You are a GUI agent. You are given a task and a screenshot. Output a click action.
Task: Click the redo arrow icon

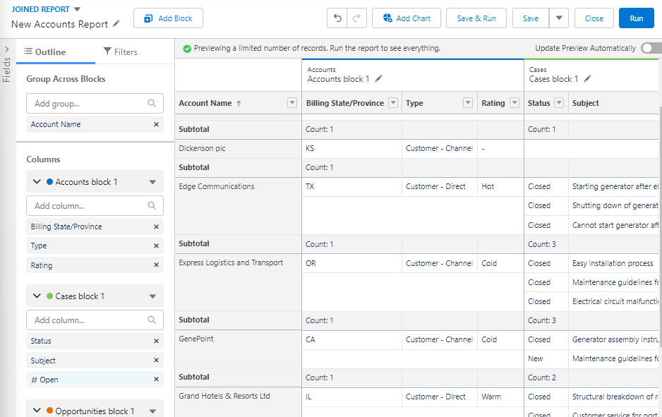point(357,18)
